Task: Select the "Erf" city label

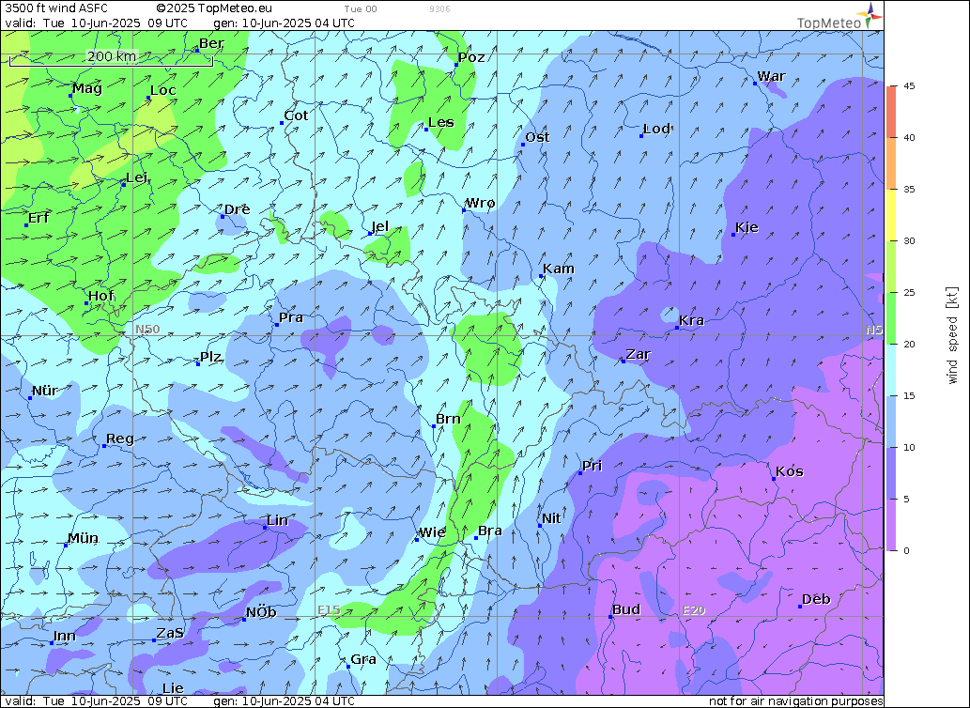Action: 39,218
